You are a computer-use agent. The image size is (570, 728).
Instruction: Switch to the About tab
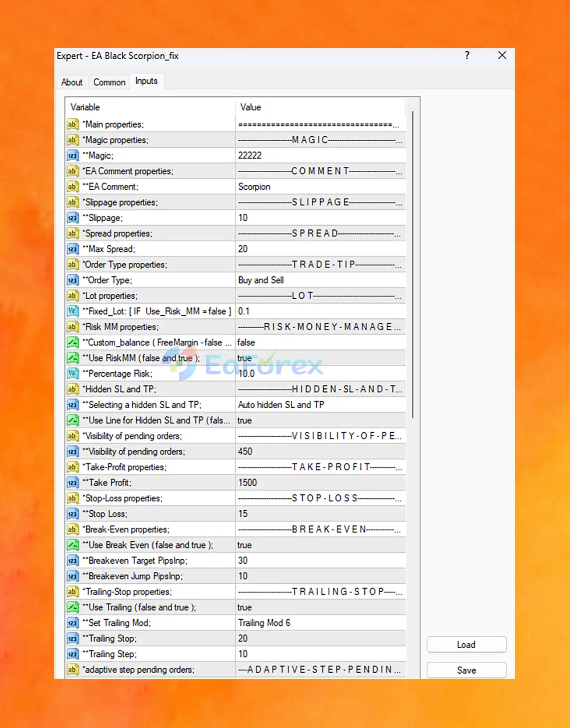pos(72,82)
